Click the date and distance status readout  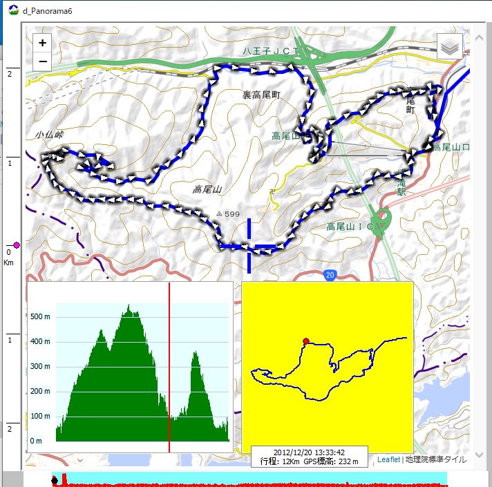click(x=309, y=457)
